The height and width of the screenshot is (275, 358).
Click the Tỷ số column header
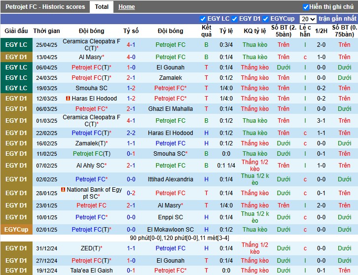point(131,31)
